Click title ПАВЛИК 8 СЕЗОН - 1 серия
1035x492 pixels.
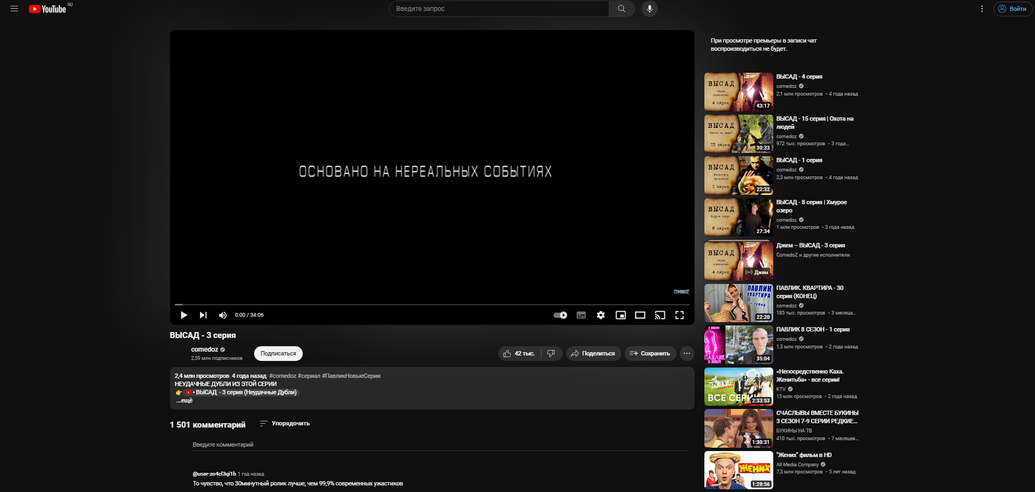coord(813,330)
